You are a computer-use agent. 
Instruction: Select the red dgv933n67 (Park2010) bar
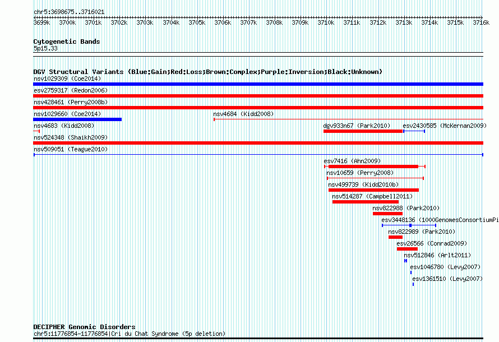coord(363,131)
